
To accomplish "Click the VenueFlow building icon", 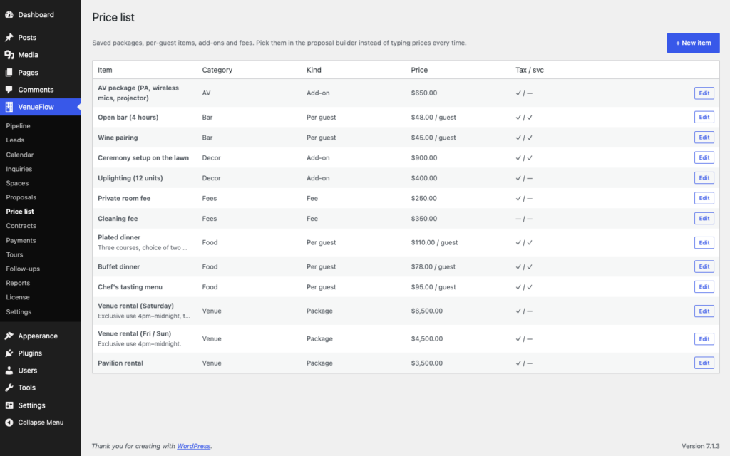I will click(x=9, y=107).
